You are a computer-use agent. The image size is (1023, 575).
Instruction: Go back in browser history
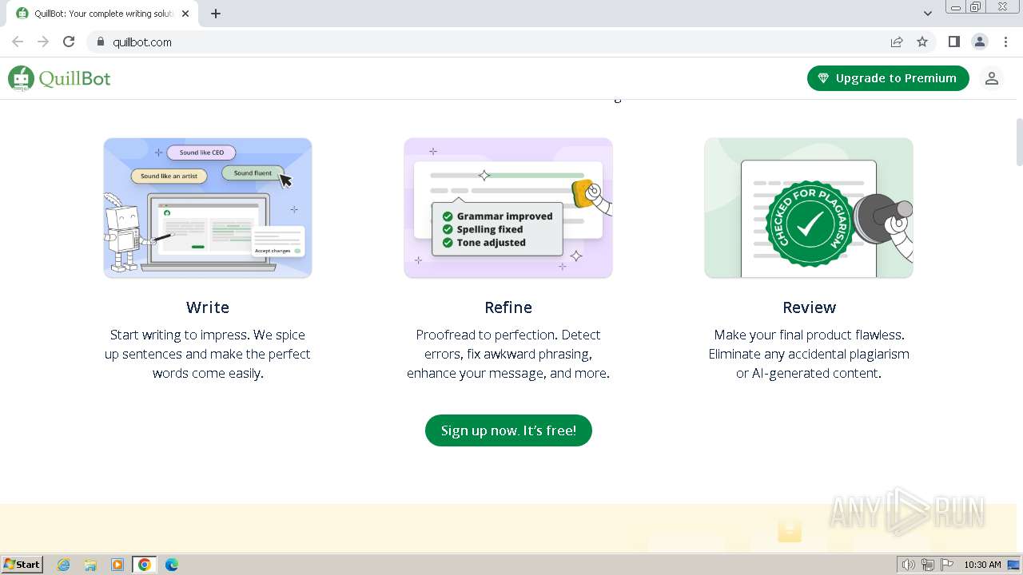pyautogui.click(x=18, y=42)
